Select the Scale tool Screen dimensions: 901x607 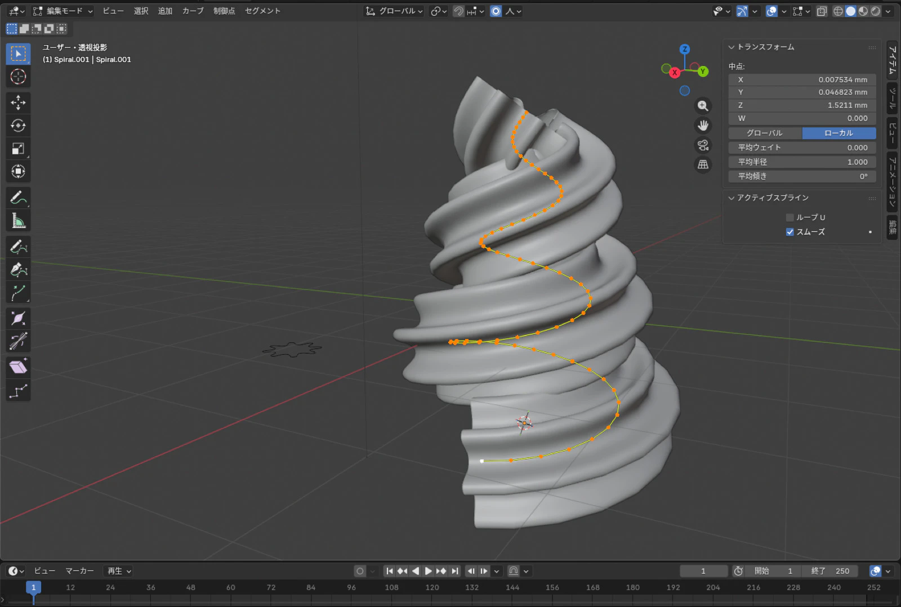[x=18, y=149]
